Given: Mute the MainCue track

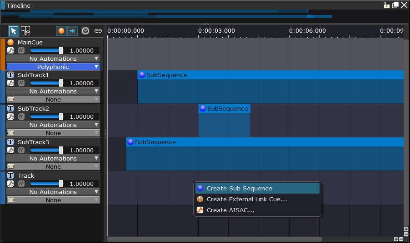Looking at the screenshot, I should pos(21,50).
